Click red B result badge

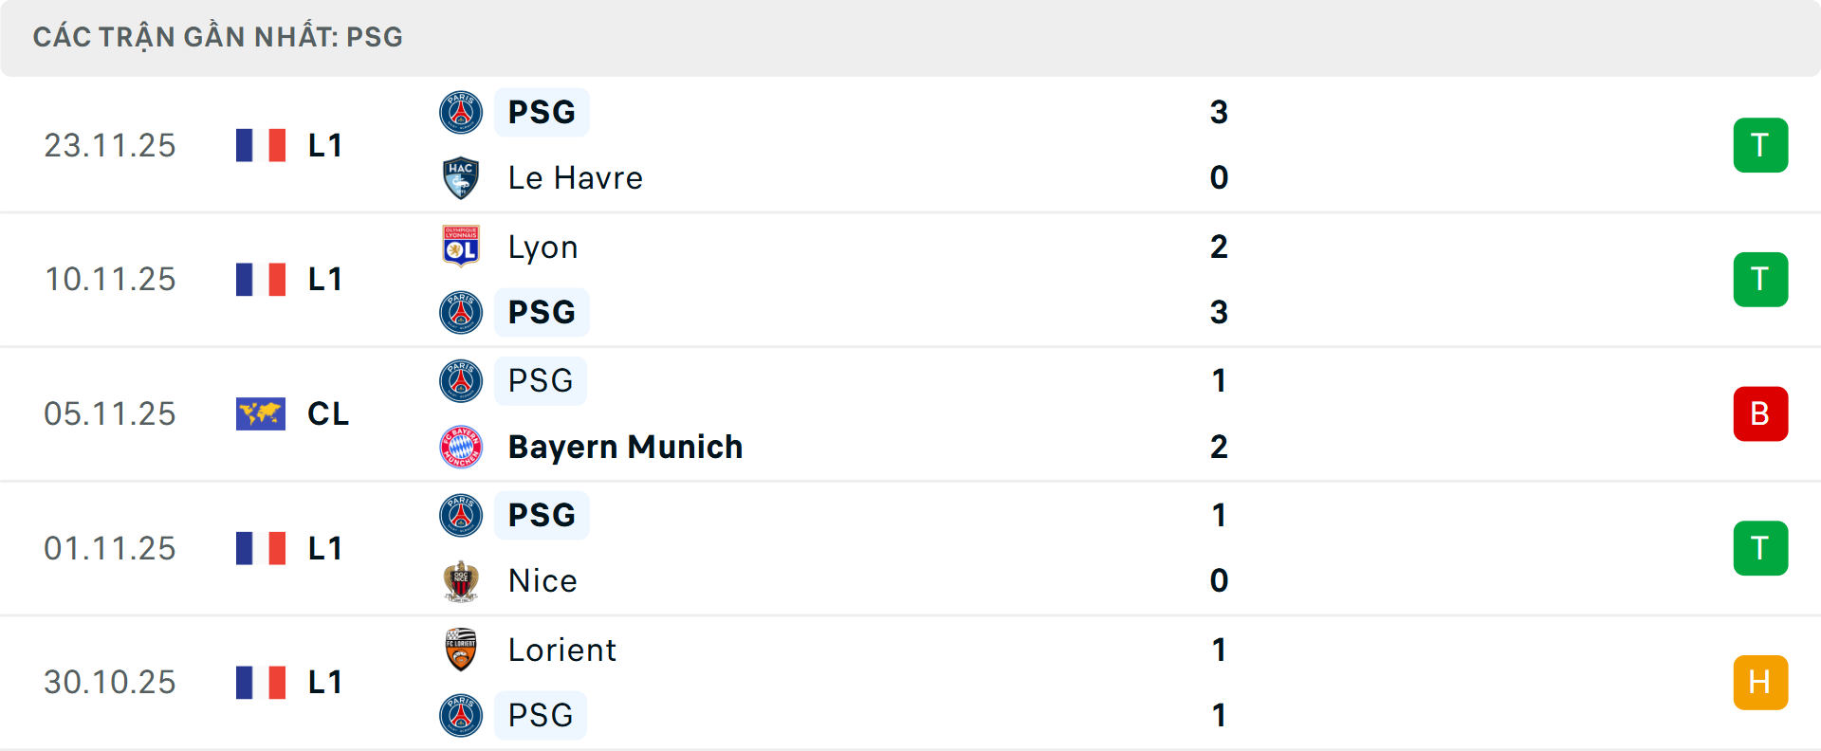(1760, 413)
